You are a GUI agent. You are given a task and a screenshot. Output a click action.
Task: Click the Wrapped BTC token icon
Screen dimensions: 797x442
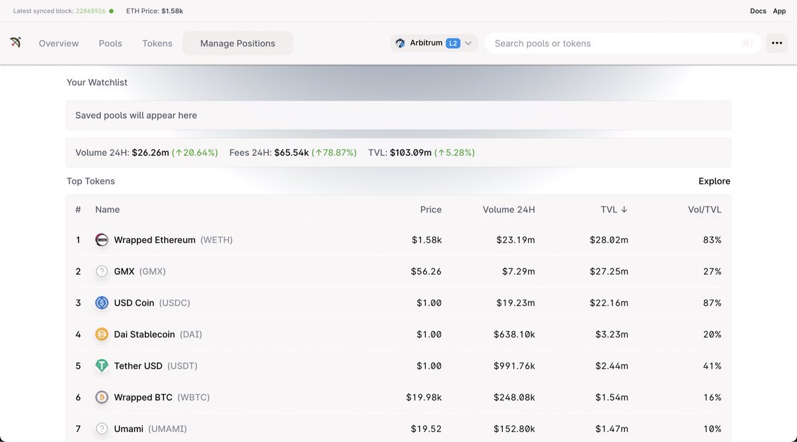(x=102, y=398)
